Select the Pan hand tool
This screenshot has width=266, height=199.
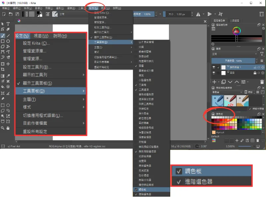(8, 128)
